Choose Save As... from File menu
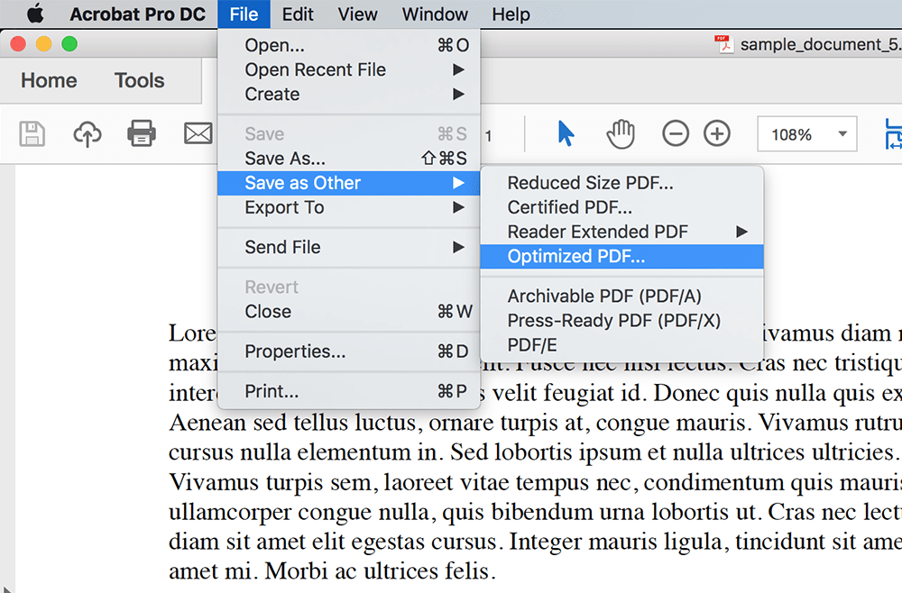Screen dimensions: 902x593 click(348, 158)
